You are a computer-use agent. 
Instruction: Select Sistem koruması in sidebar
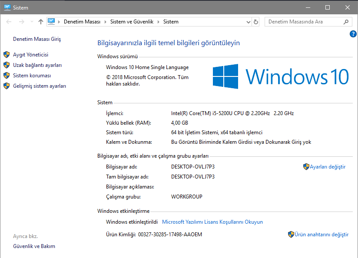[x=32, y=76]
